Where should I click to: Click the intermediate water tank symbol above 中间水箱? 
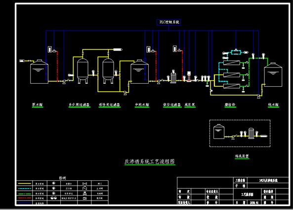pyautogui.click(x=140, y=71)
